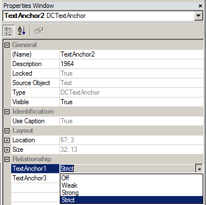Switch to Categorized view icon
Viewport: 206px width, 205px height.
8,31
